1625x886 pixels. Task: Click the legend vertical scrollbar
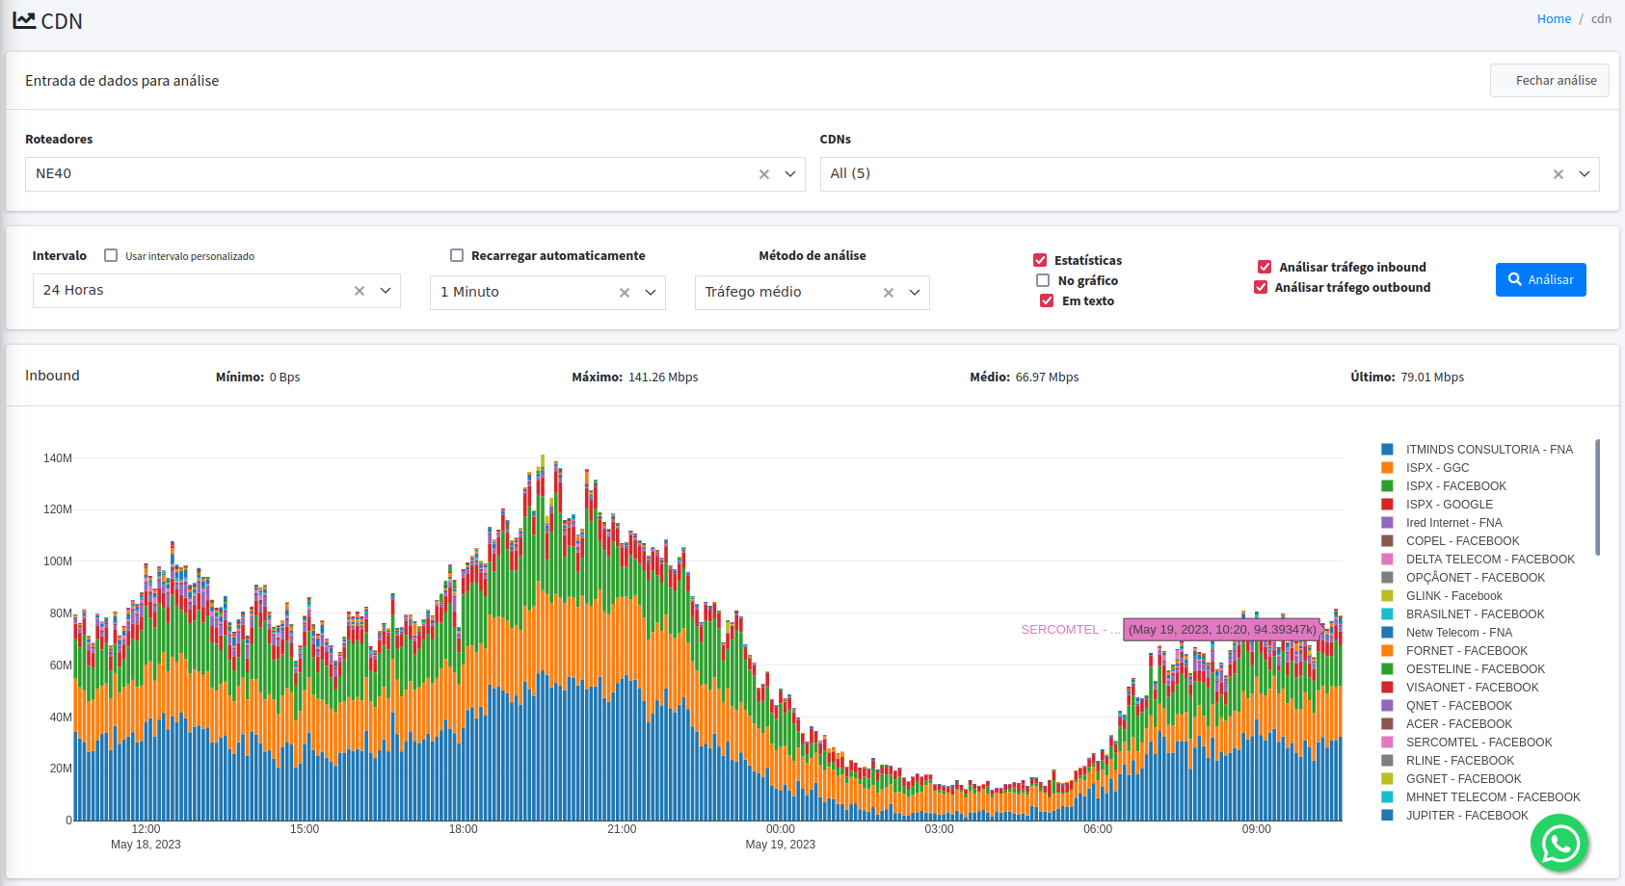click(x=1597, y=497)
